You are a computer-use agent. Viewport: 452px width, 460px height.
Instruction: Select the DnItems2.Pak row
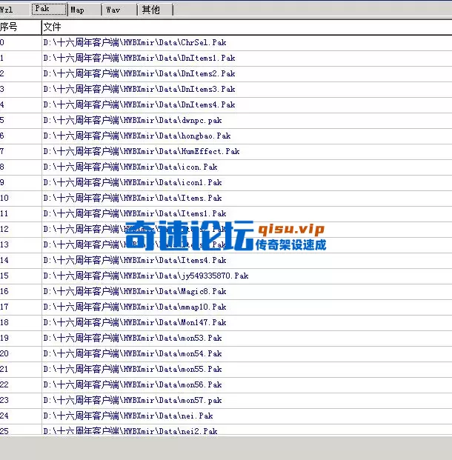click(x=226, y=74)
